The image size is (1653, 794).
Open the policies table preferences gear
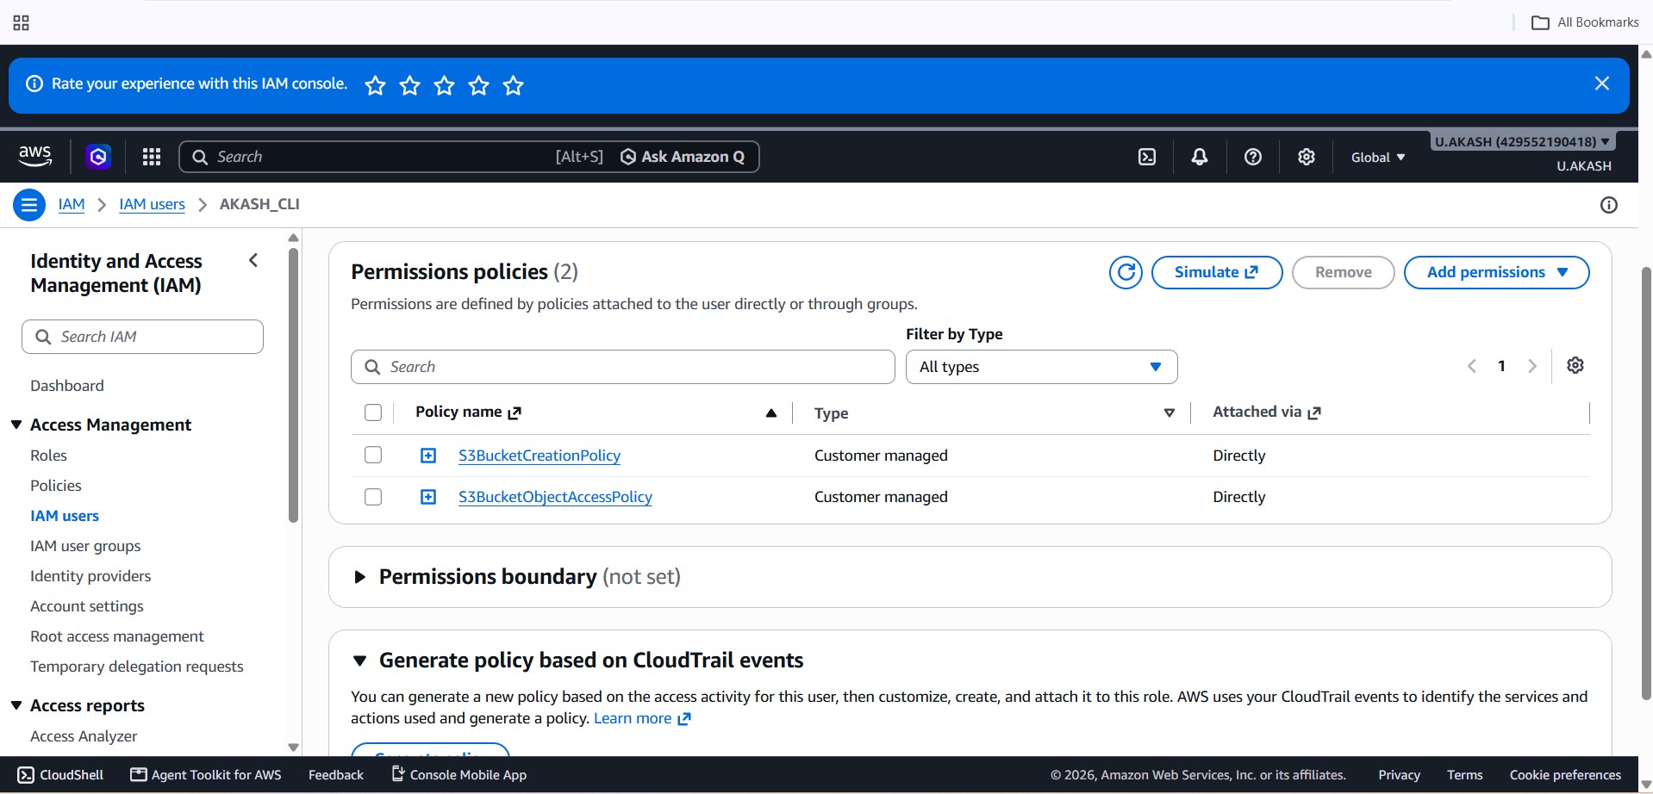(x=1575, y=365)
